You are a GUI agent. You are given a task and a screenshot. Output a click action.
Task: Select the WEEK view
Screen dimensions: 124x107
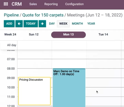click(63, 24)
